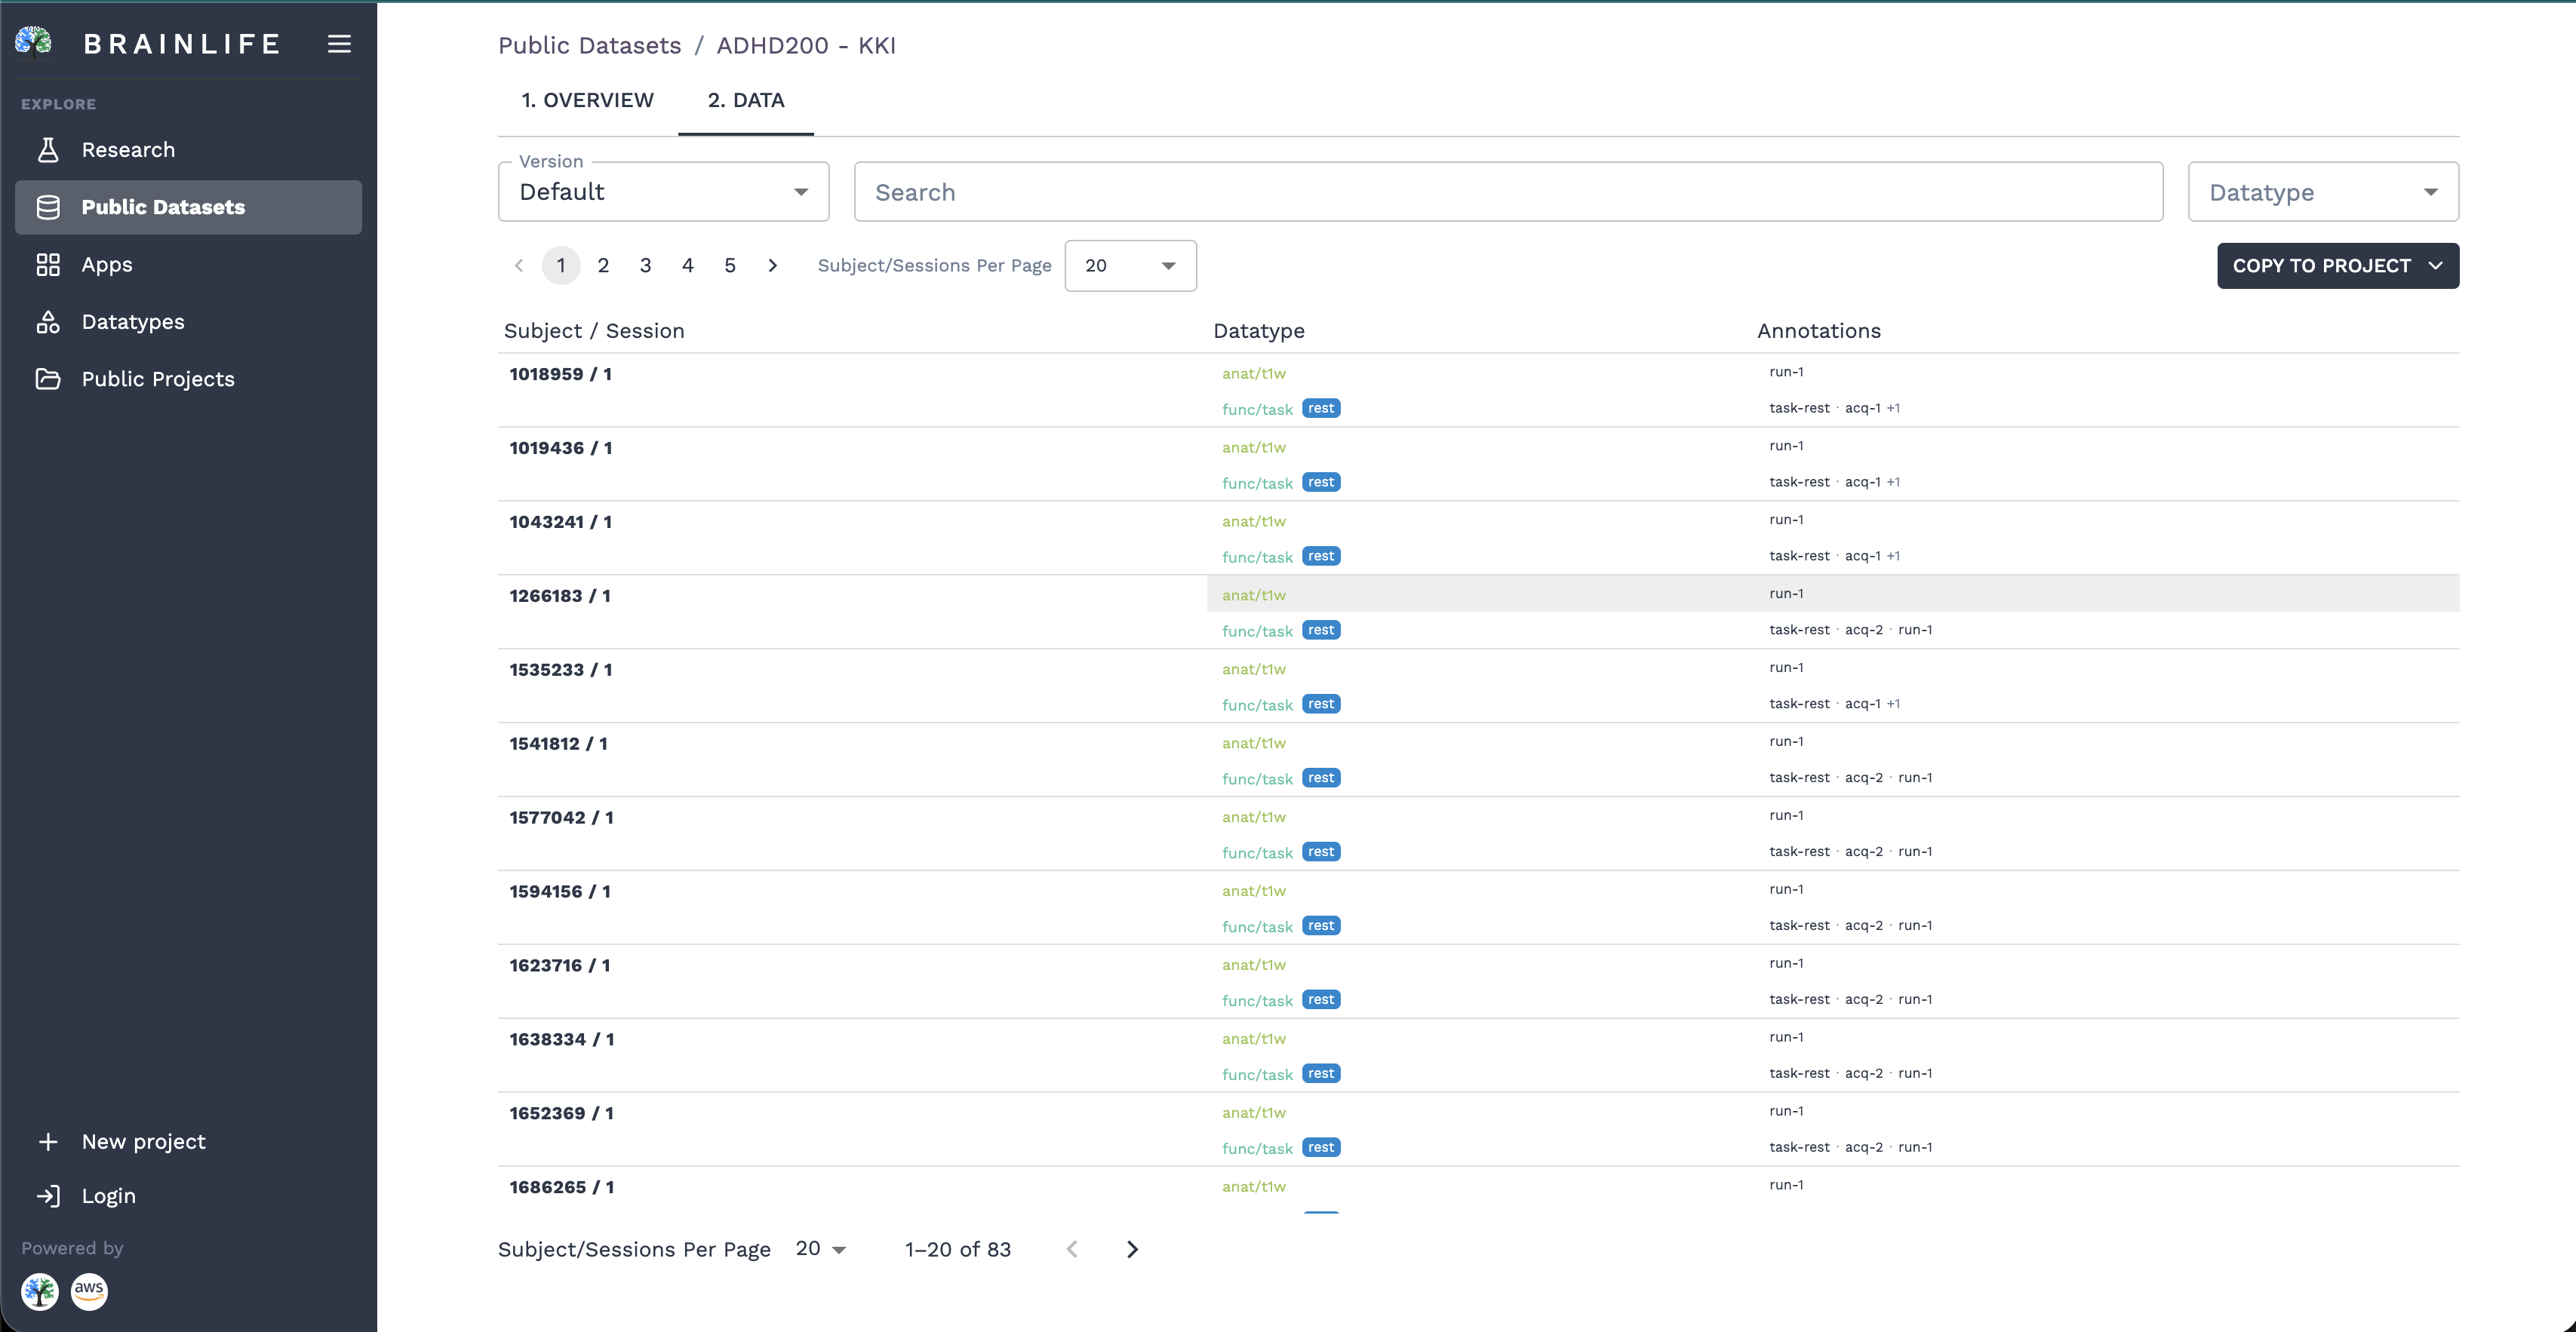Click the Search input field
Screen dimensions: 2576x1332
[1508, 192]
